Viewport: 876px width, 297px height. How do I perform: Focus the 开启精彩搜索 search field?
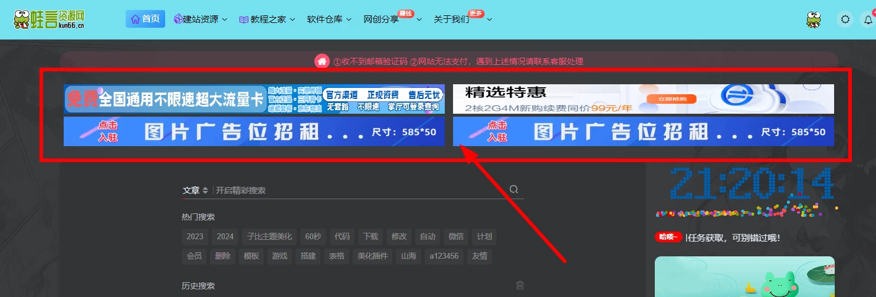[359, 190]
